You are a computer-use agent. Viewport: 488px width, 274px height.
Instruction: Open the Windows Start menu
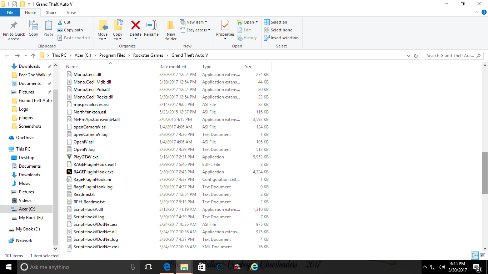click(8, 267)
